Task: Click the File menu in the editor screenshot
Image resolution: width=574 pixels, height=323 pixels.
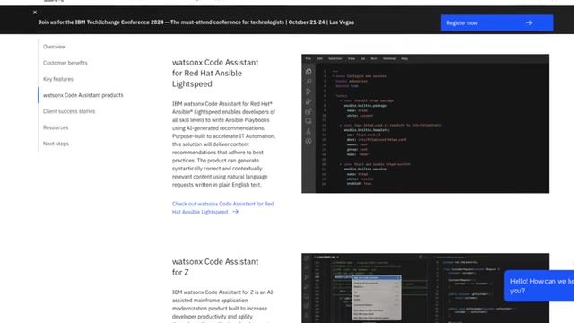Action: pyautogui.click(x=309, y=58)
